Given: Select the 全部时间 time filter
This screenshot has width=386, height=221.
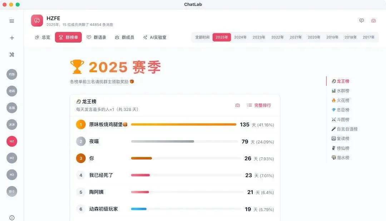Looking at the screenshot, I should point(202,37).
